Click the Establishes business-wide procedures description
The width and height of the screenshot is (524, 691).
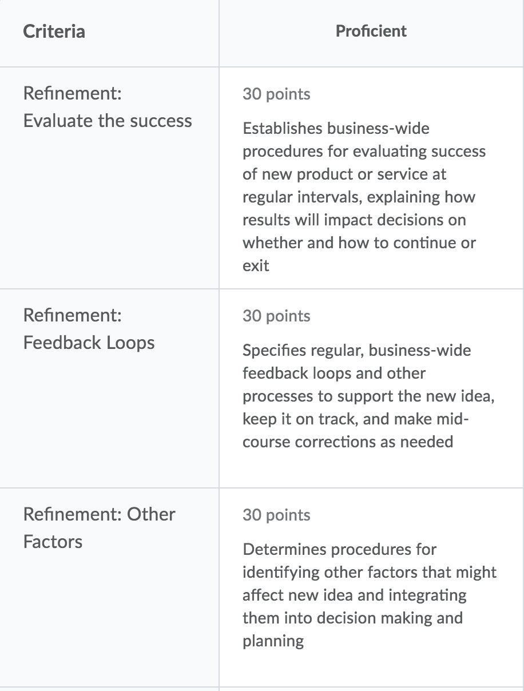pos(364,197)
